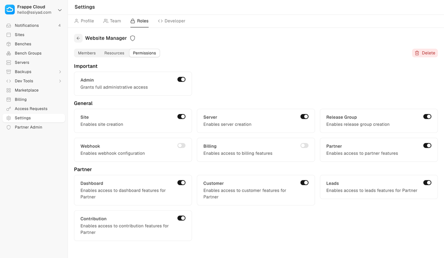Click the Benches cube icon in sidebar

pyautogui.click(x=9, y=44)
